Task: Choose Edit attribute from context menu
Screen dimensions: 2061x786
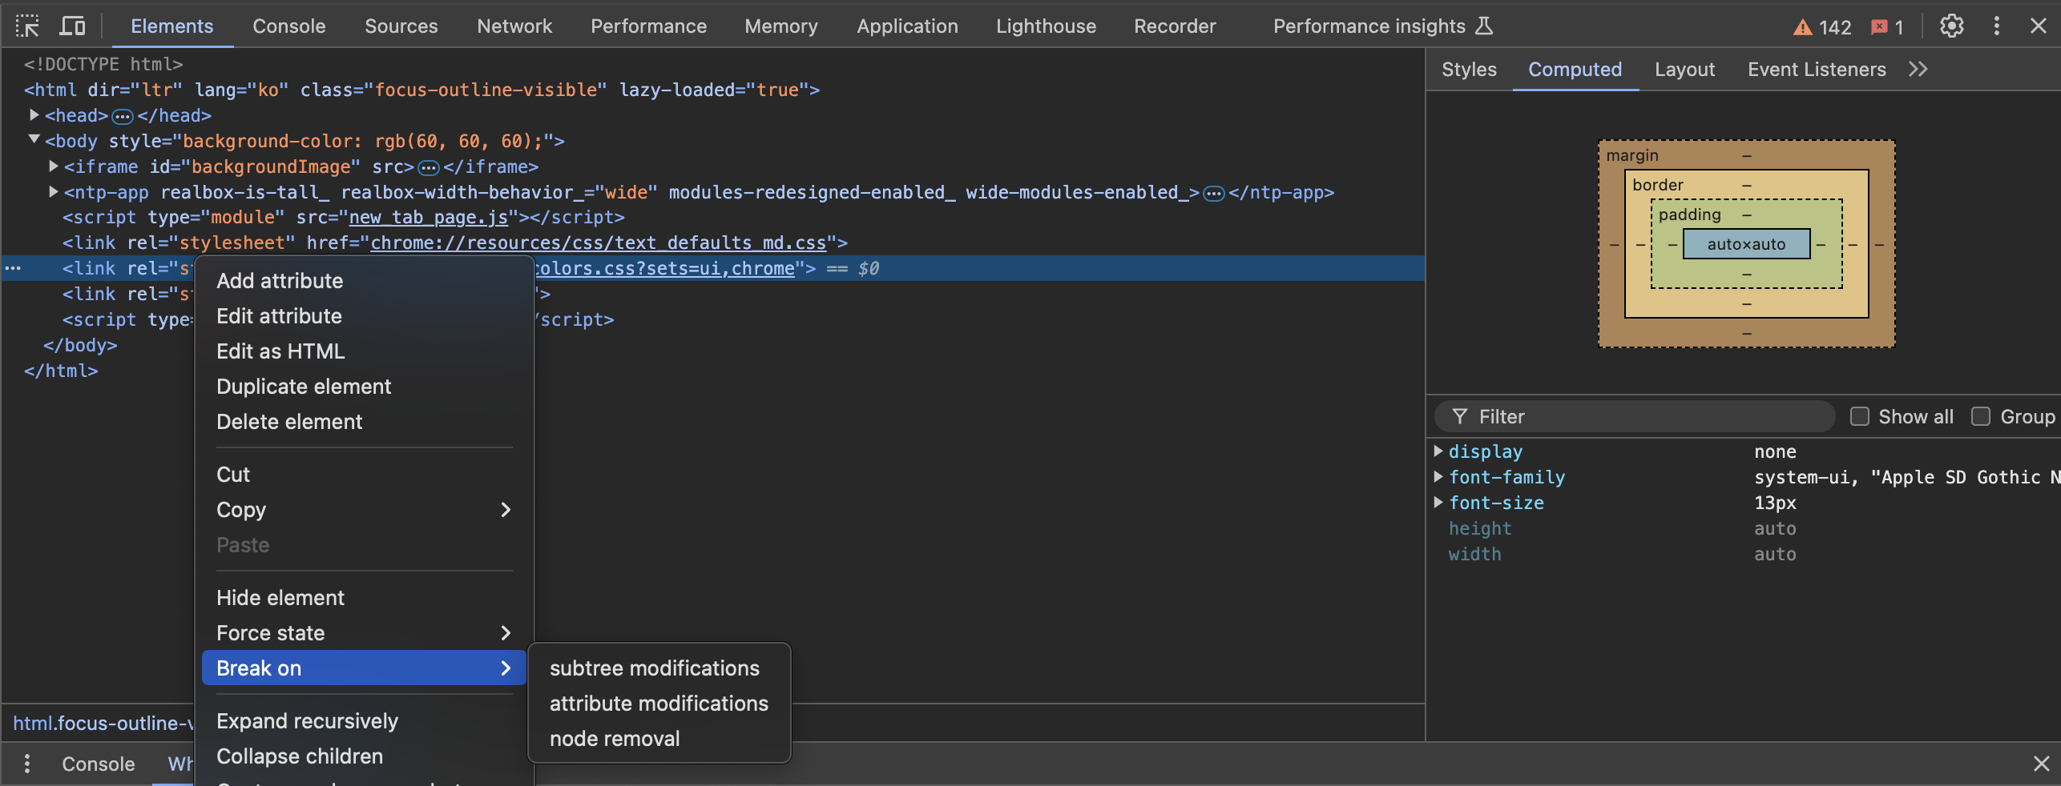Action: coord(364,316)
